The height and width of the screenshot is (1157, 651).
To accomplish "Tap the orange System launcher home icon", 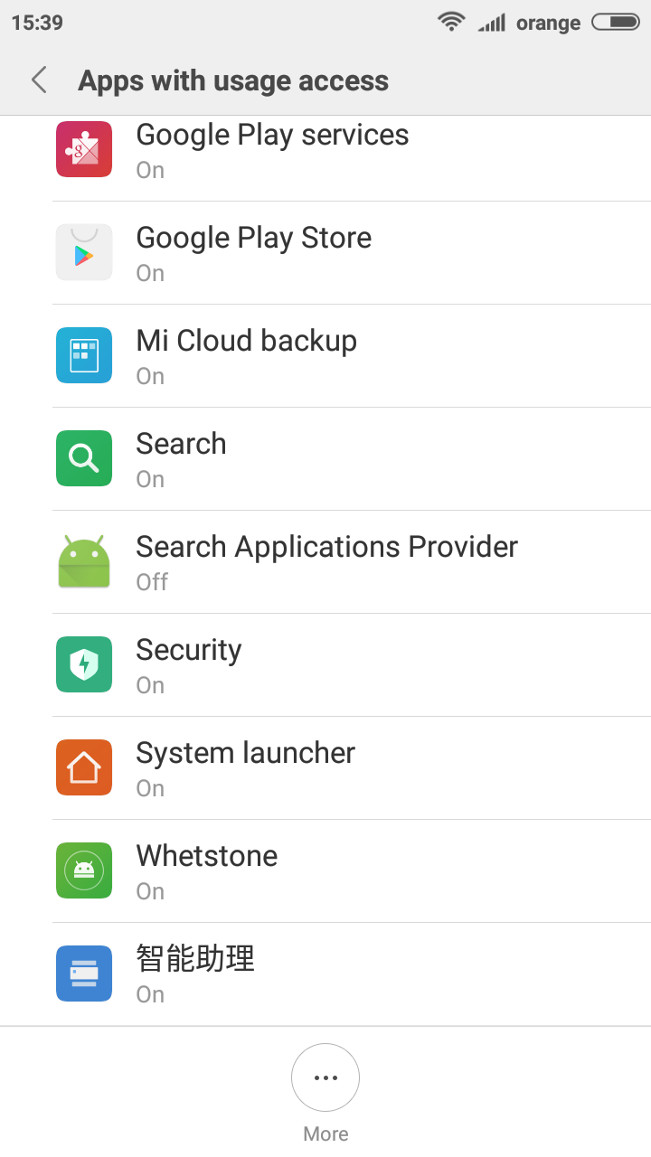I will point(84,767).
